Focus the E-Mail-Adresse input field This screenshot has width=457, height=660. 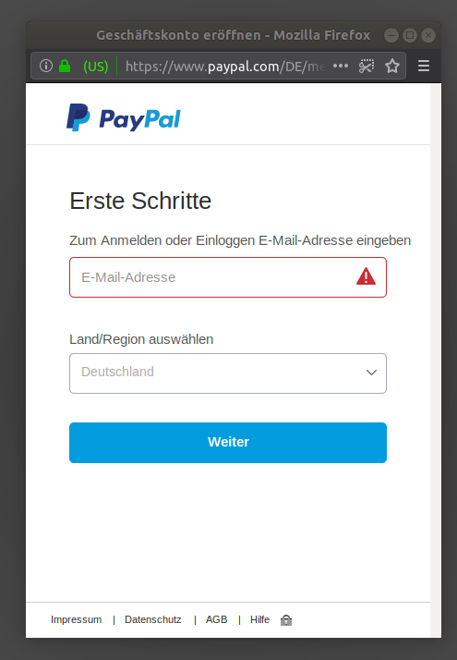[228, 277]
